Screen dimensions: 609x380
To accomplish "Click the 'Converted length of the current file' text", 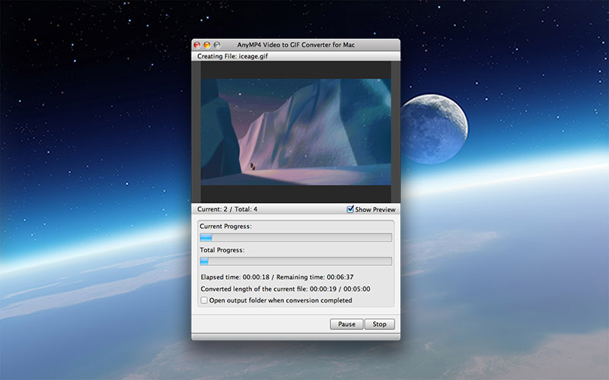I will pos(285,289).
